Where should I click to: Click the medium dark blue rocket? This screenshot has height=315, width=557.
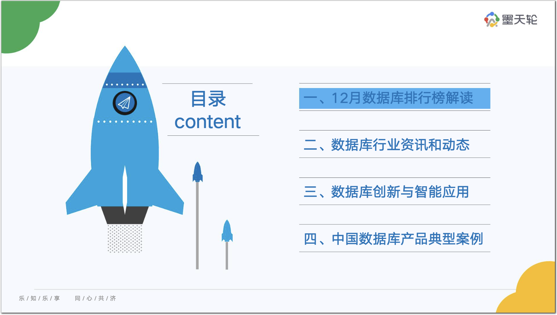pyautogui.click(x=198, y=172)
